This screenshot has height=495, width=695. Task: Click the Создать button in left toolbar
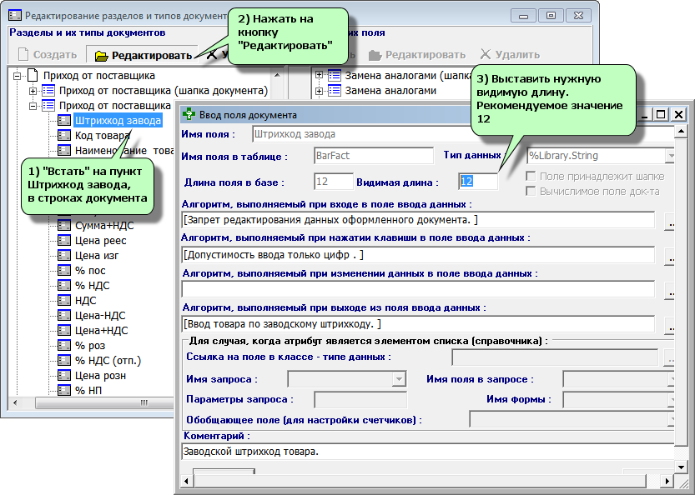pyautogui.click(x=46, y=56)
